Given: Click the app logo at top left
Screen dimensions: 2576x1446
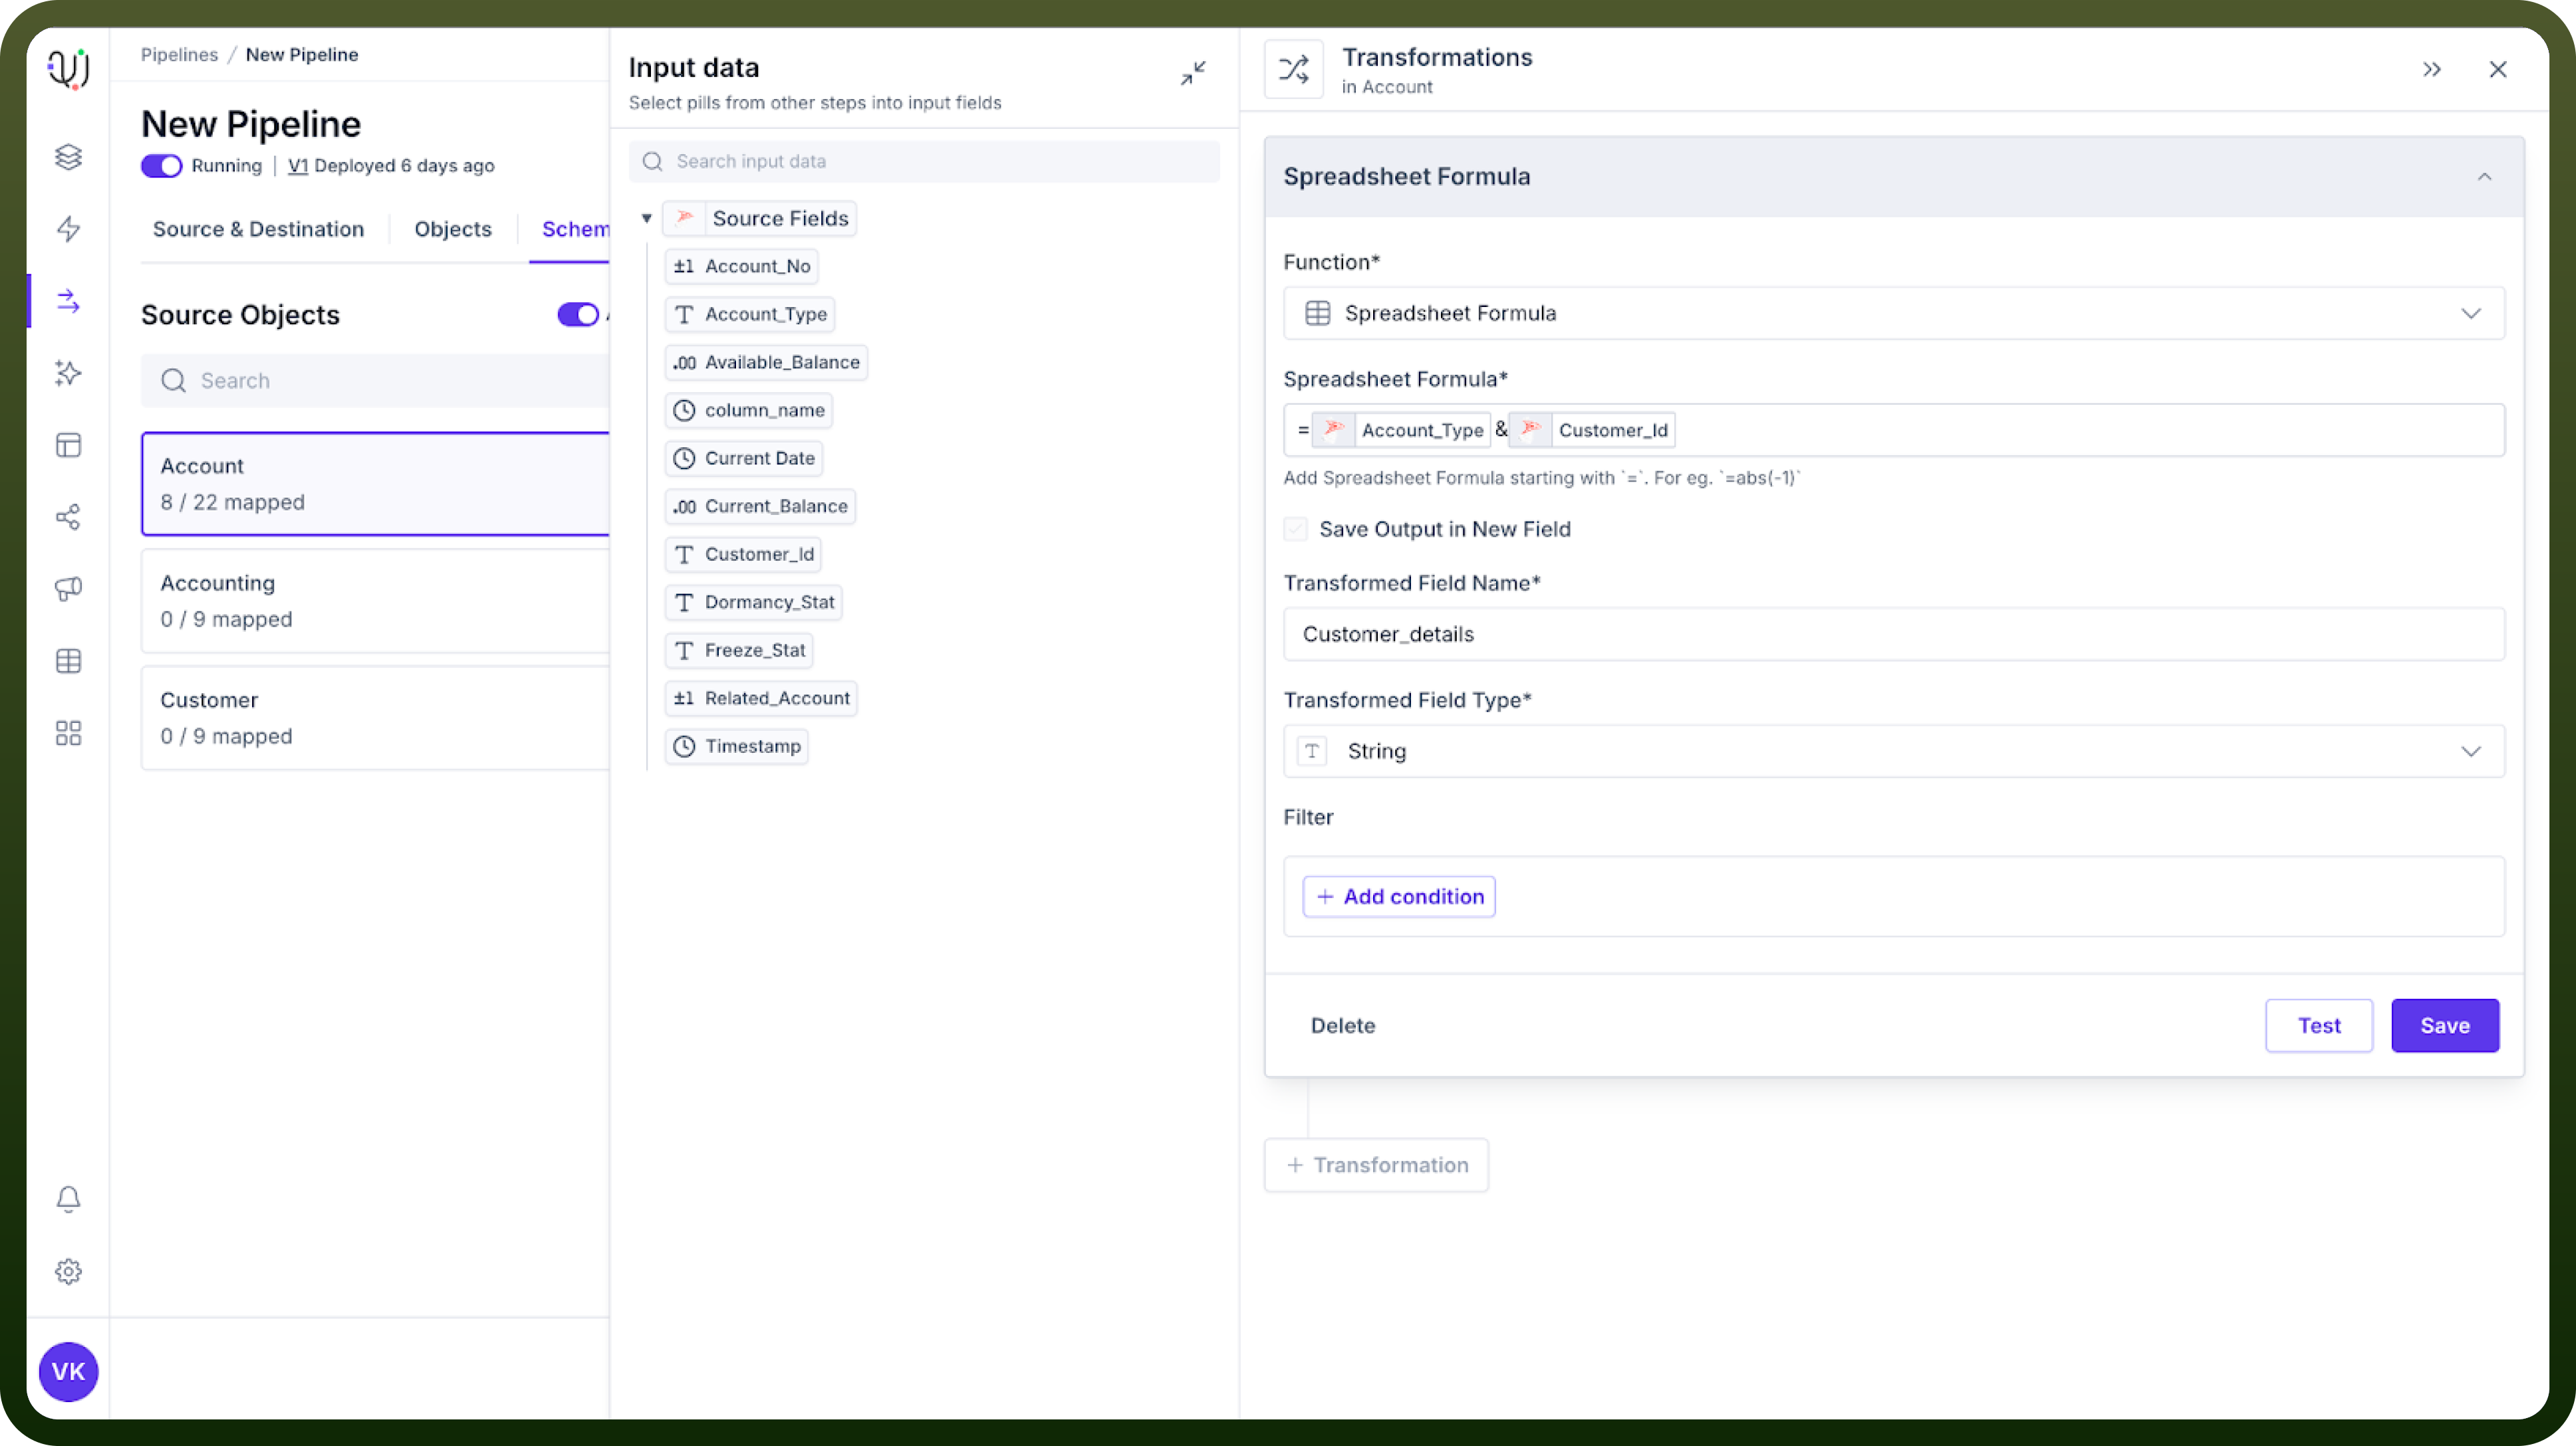Looking at the screenshot, I should pos(68,69).
